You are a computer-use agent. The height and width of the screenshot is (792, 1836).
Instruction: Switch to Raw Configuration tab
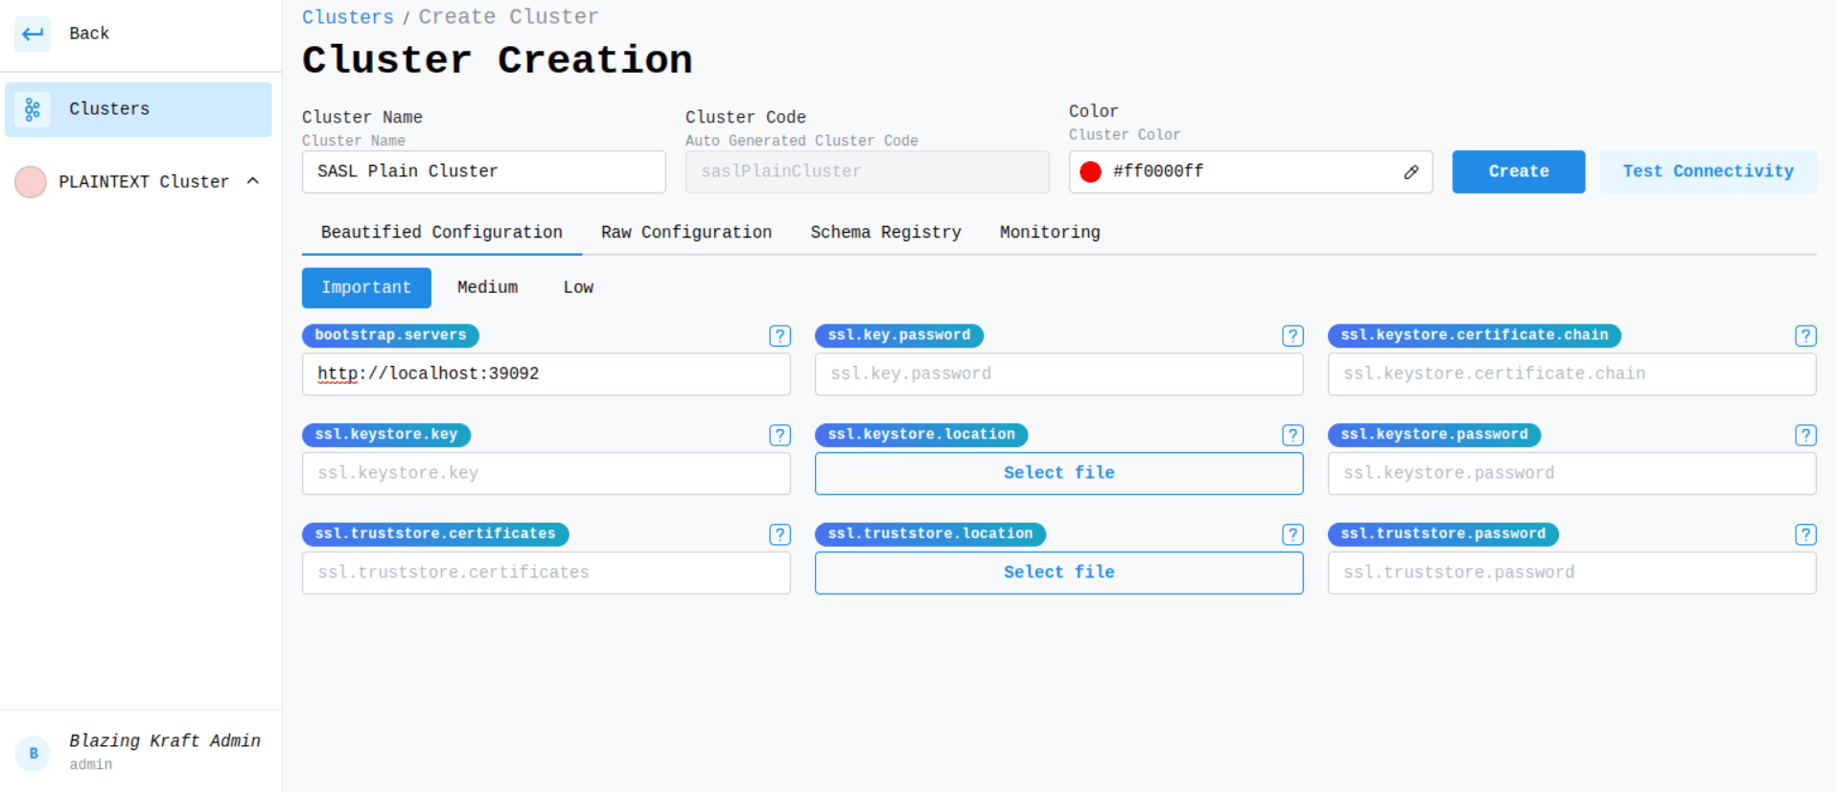686,233
